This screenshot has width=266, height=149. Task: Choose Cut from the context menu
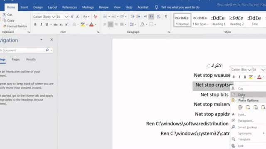coord(249,88)
